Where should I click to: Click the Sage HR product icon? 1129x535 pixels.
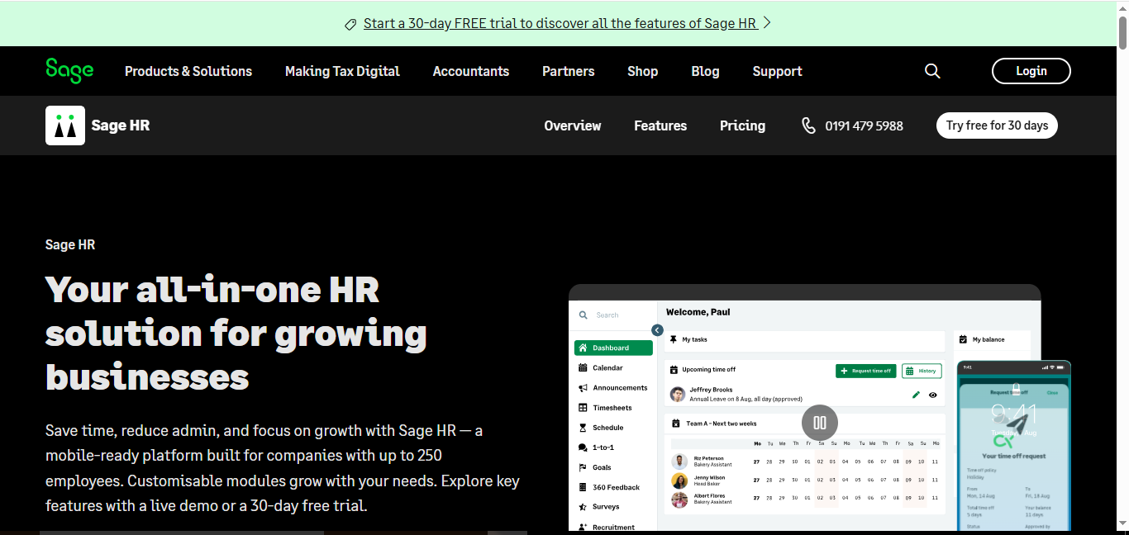coord(65,125)
